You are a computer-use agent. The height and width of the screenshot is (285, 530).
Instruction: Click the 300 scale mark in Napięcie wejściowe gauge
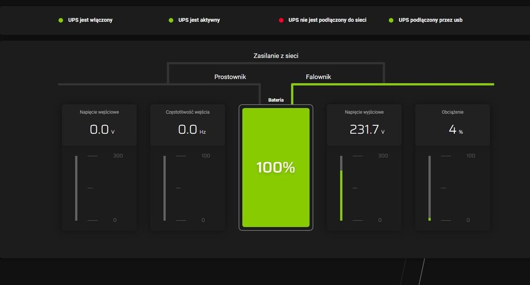pyautogui.click(x=118, y=156)
